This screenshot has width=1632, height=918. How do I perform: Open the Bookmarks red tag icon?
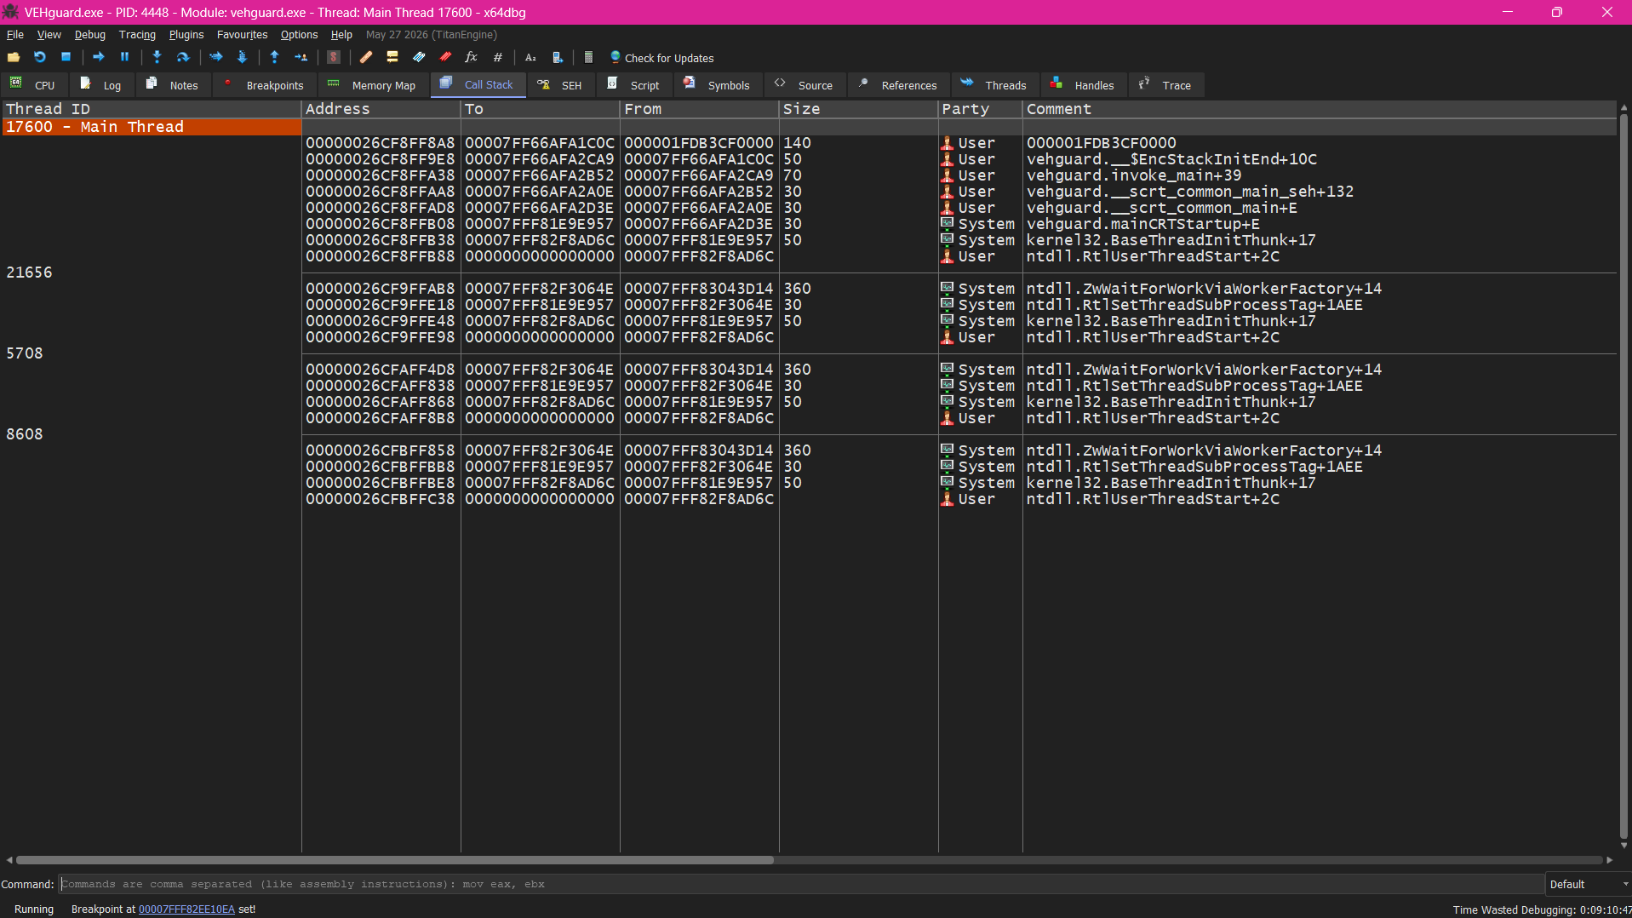(445, 57)
